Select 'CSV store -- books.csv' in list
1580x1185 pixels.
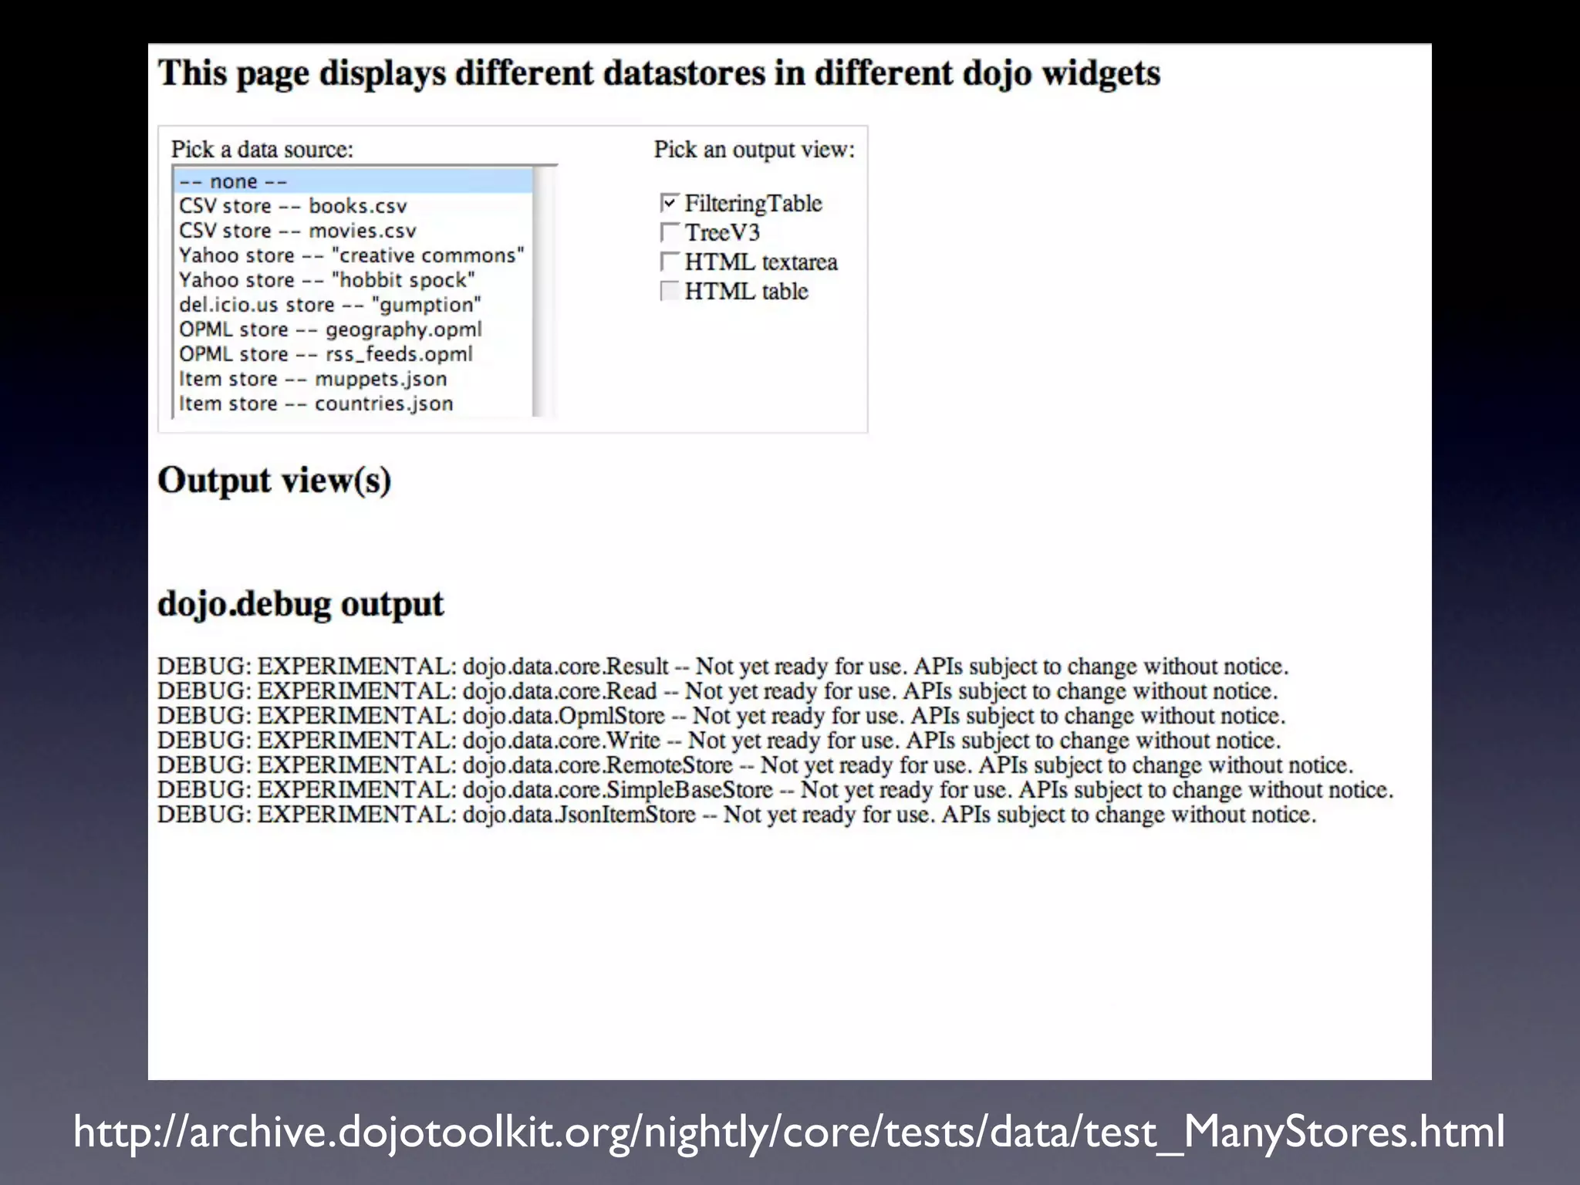point(353,206)
